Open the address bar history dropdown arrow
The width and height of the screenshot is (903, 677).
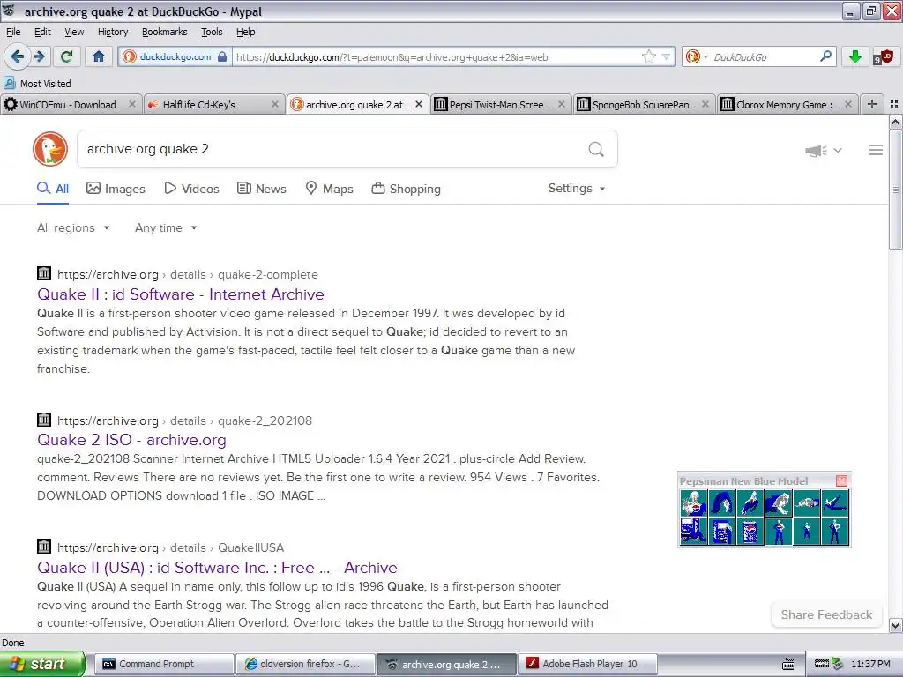point(666,56)
